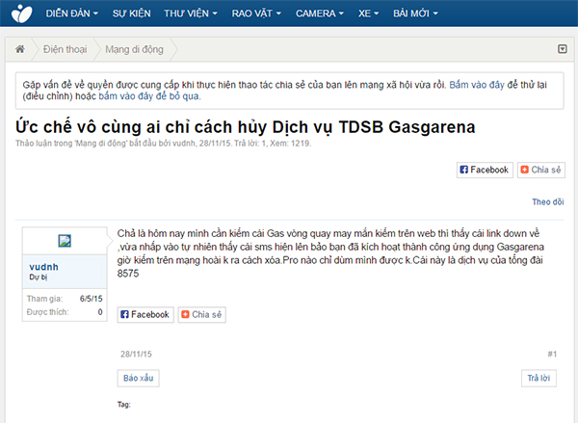This screenshot has height=423, width=578.
Task: Expand the THƯ VIỆN dropdown menu
Action: (191, 13)
